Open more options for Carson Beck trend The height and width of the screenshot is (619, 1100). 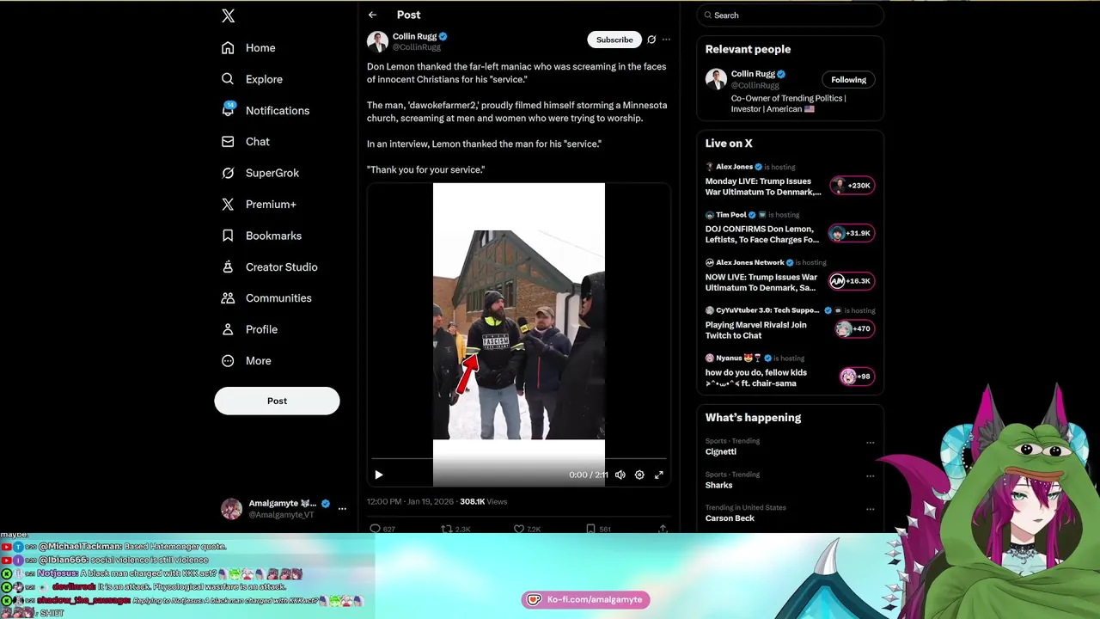(870, 509)
